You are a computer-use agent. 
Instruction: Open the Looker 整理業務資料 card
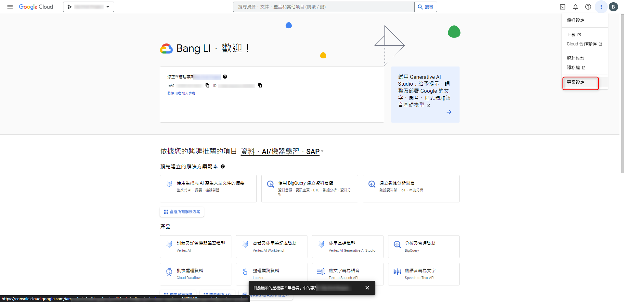272,274
